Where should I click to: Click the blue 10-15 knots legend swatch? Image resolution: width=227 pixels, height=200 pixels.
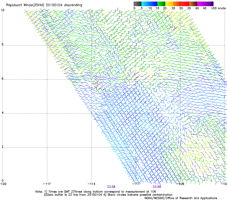pyautogui.click(x=153, y=4)
